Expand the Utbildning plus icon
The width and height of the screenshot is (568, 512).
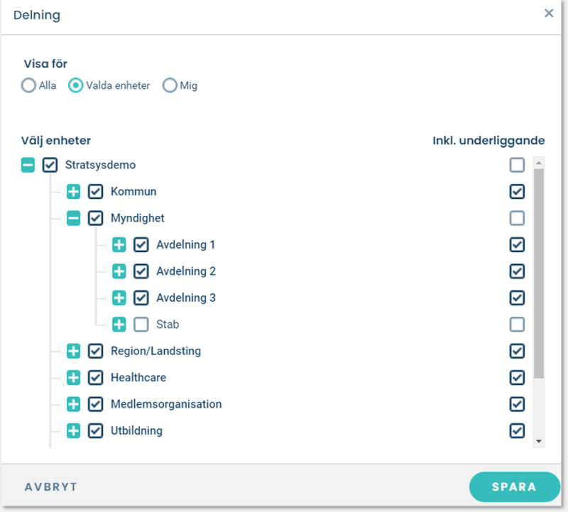(x=73, y=431)
